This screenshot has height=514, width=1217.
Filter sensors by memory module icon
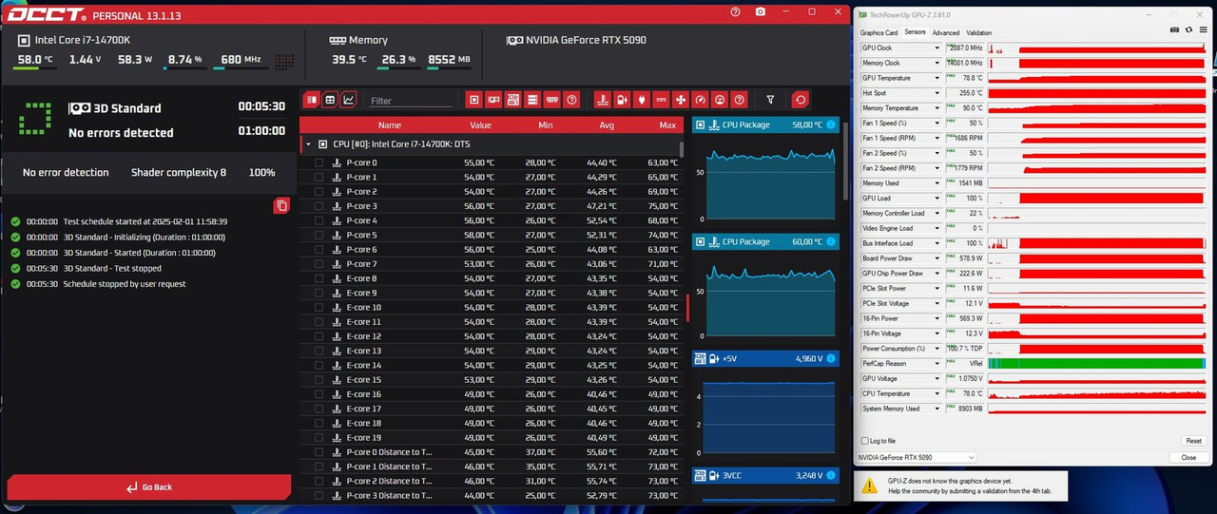point(551,100)
